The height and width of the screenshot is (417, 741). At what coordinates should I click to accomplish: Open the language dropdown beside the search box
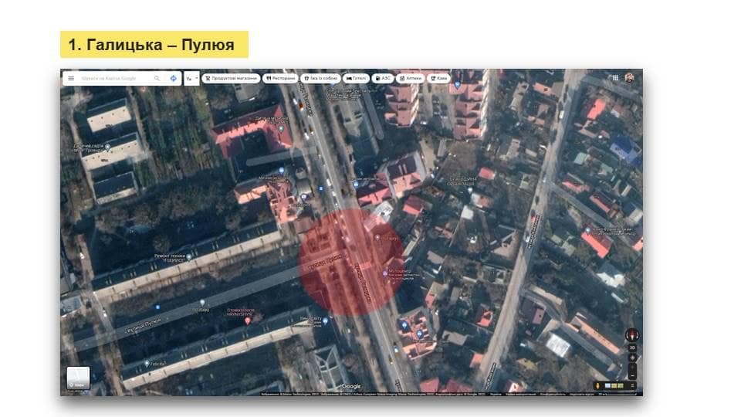[191, 79]
